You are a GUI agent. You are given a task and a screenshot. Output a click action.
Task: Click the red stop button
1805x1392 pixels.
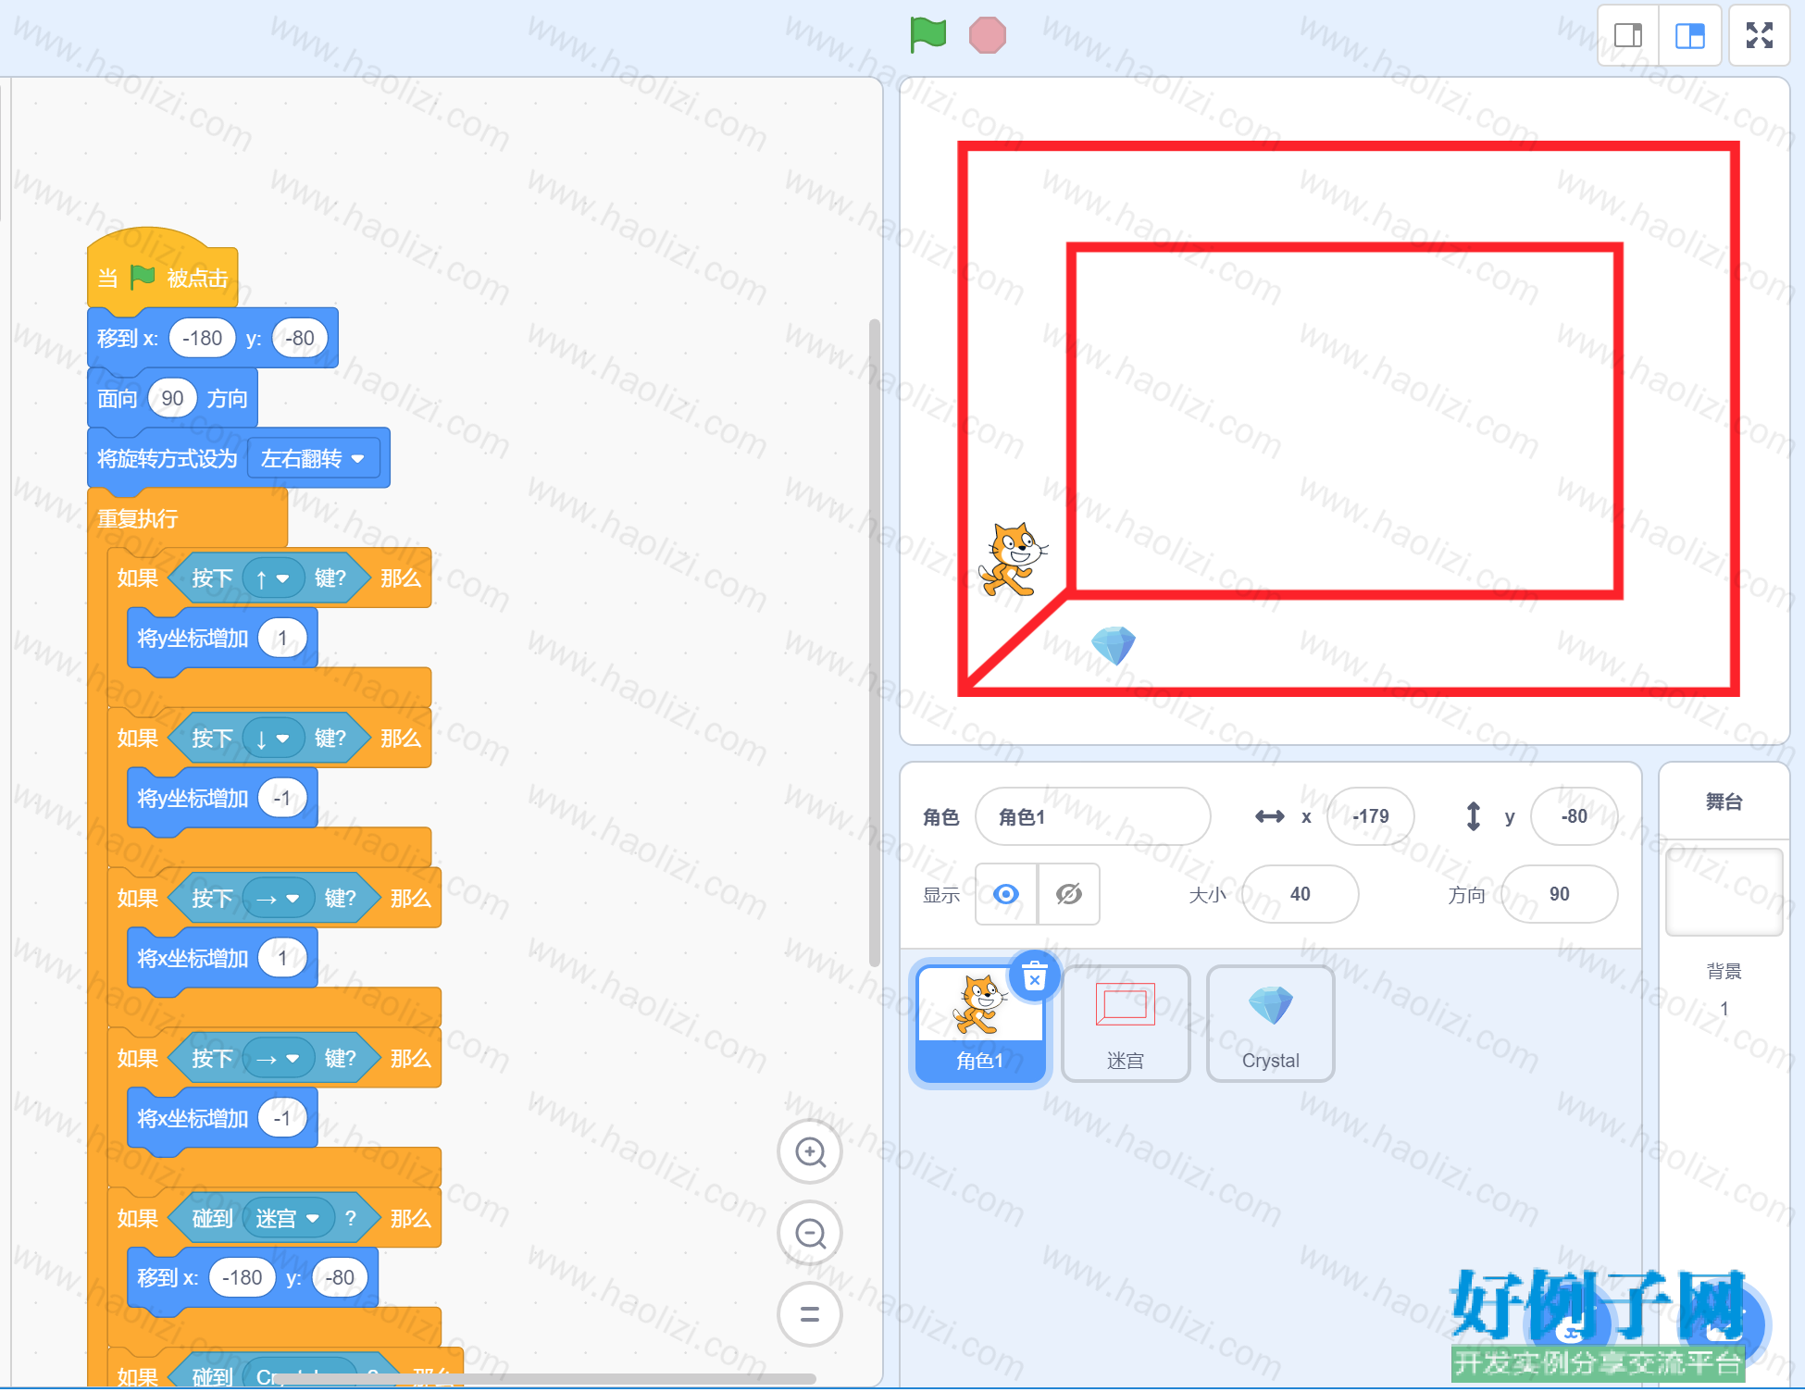point(987,35)
